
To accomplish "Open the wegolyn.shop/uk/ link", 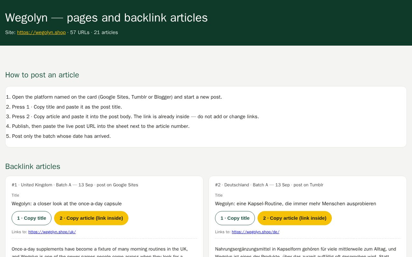I will click(52, 232).
